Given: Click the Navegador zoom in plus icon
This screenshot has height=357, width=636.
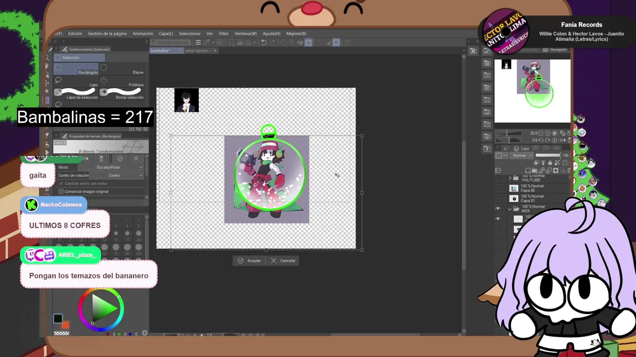Looking at the screenshot, I should [548, 133].
